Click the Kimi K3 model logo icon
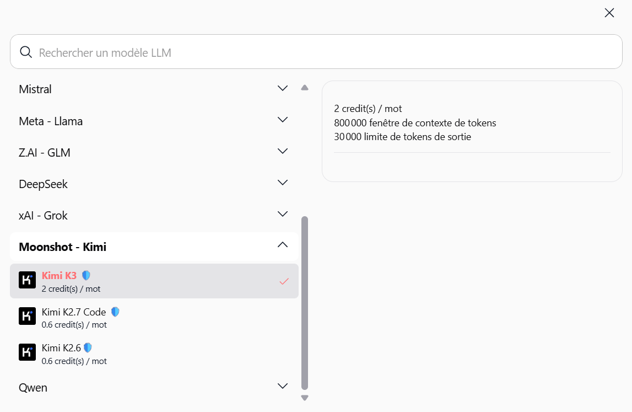The width and height of the screenshot is (632, 412). click(27, 280)
